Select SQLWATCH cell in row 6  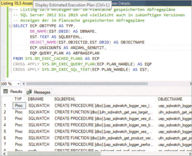pyautogui.click(x=39, y=138)
